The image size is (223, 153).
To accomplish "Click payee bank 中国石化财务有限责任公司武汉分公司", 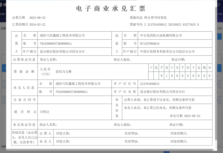I will point(168,51).
